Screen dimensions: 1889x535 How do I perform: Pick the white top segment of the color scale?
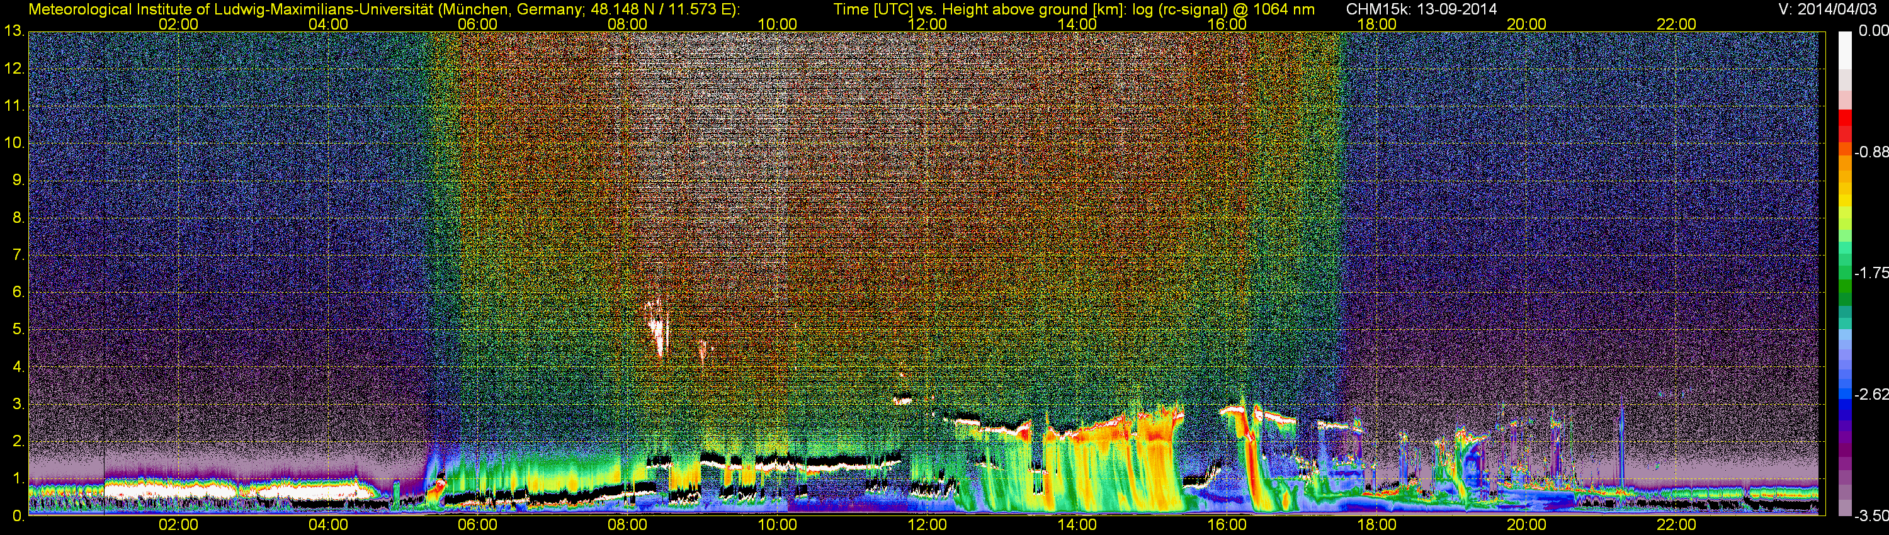click(x=1845, y=50)
